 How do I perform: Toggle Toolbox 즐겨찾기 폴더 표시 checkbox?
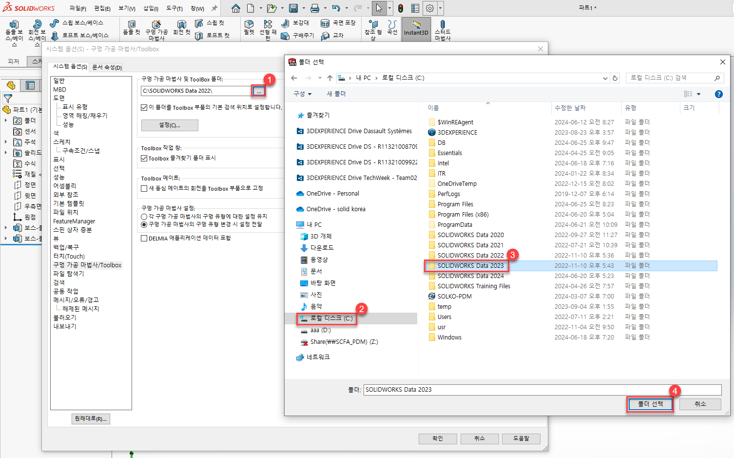point(144,158)
